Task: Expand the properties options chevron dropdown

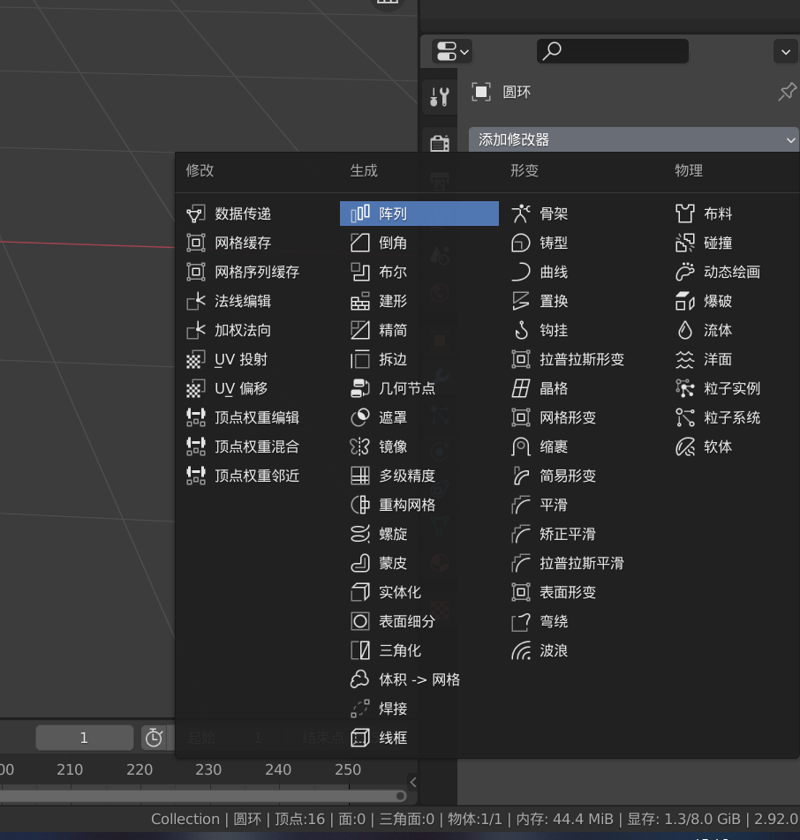Action: point(786,52)
